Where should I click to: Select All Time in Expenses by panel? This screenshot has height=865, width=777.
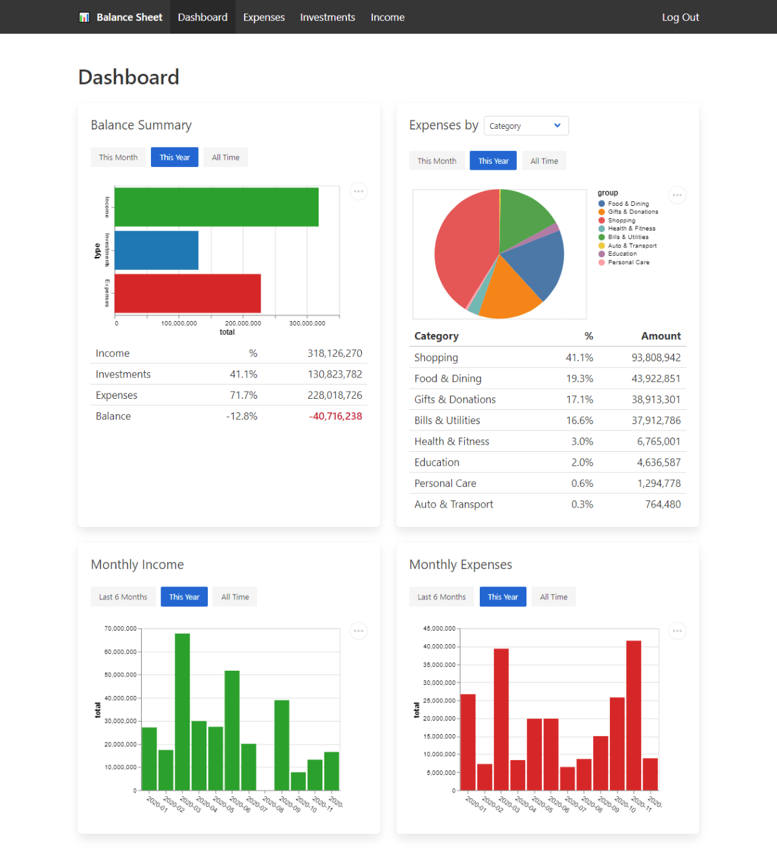tap(544, 161)
